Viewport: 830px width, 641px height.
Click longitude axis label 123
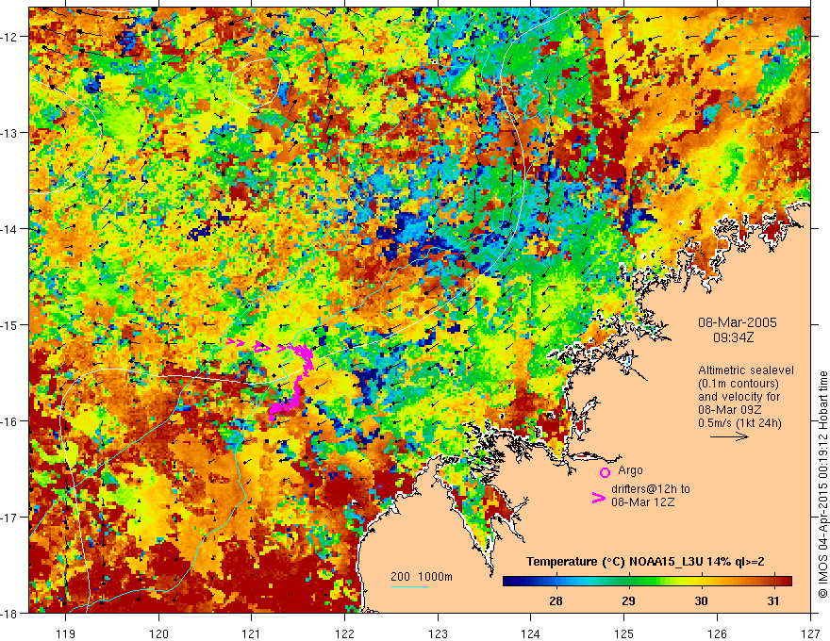438,633
